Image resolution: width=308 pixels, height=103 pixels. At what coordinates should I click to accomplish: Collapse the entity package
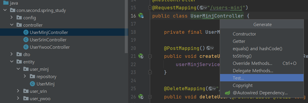[x=12, y=62]
